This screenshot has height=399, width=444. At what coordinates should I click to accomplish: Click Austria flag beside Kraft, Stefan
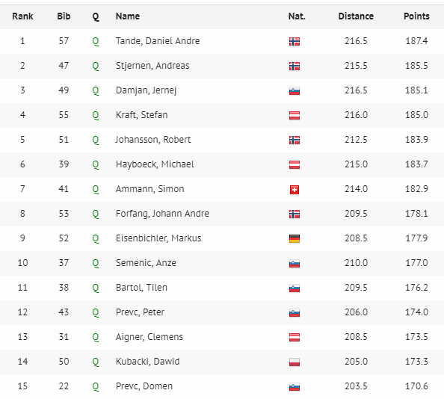(x=295, y=116)
